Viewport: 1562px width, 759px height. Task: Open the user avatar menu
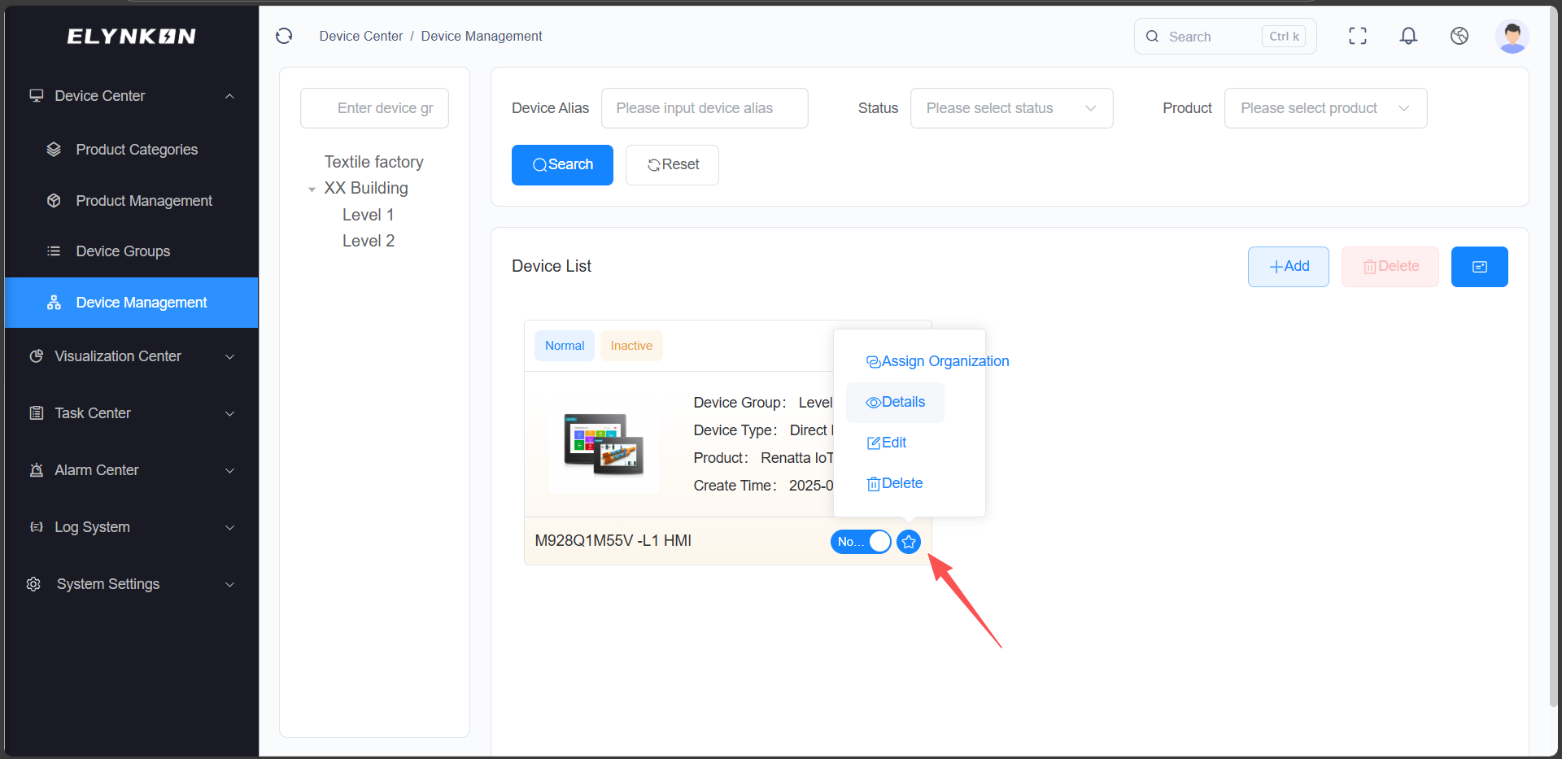click(x=1512, y=36)
